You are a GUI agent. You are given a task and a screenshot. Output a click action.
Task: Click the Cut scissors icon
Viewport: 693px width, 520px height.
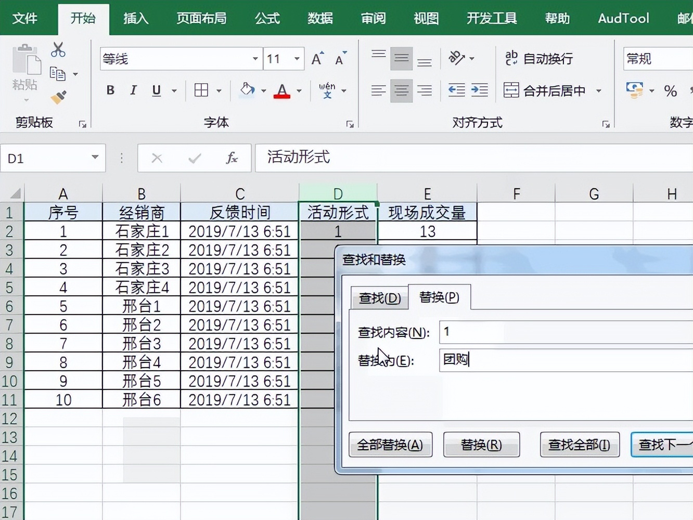57,49
